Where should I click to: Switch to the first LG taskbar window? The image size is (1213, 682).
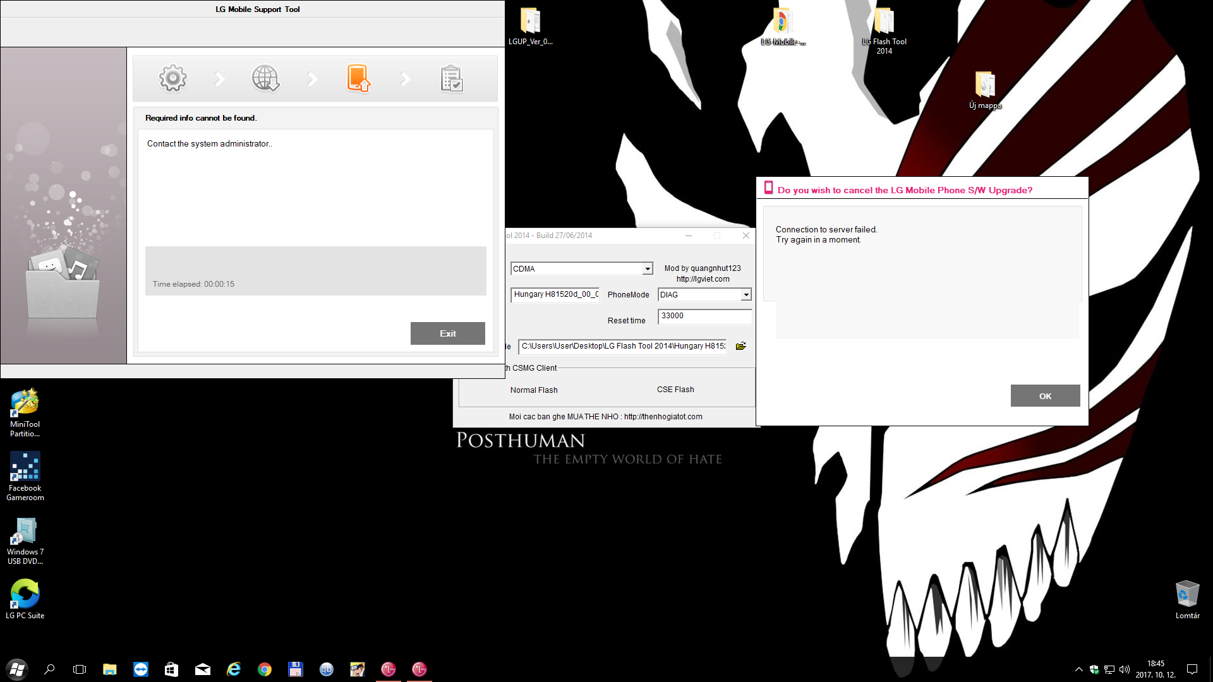click(389, 669)
